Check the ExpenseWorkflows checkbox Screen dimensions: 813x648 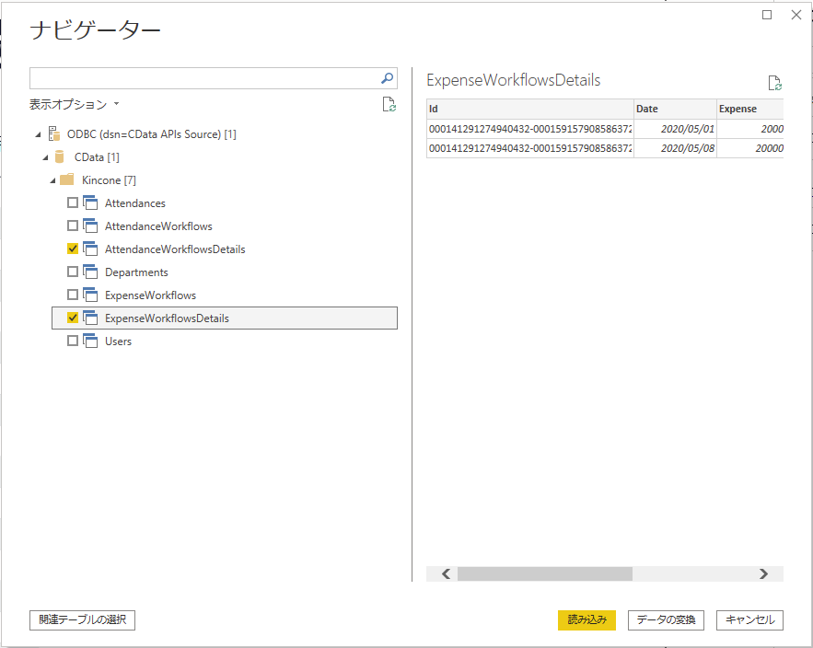pyautogui.click(x=73, y=295)
